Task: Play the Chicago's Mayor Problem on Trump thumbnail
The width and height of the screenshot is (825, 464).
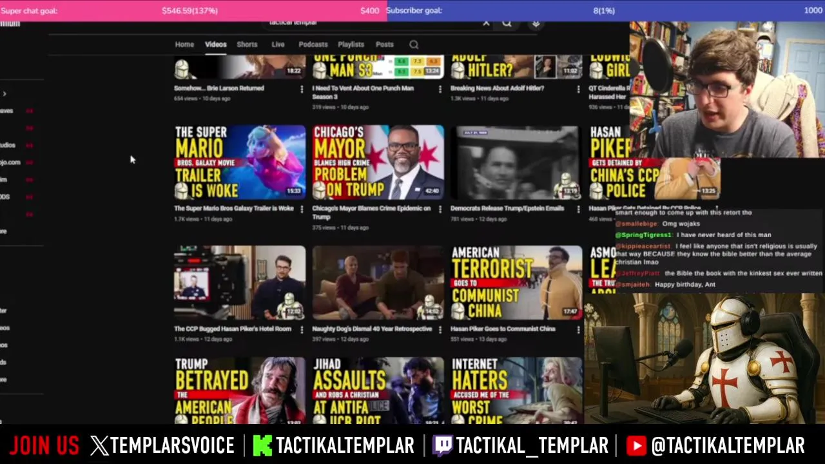Action: pyautogui.click(x=378, y=162)
